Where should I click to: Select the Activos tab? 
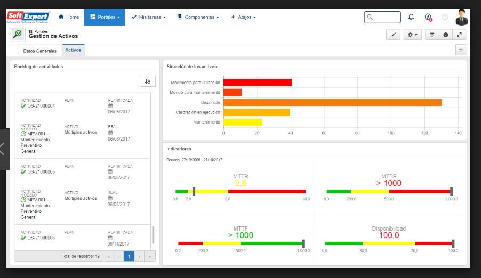73,50
